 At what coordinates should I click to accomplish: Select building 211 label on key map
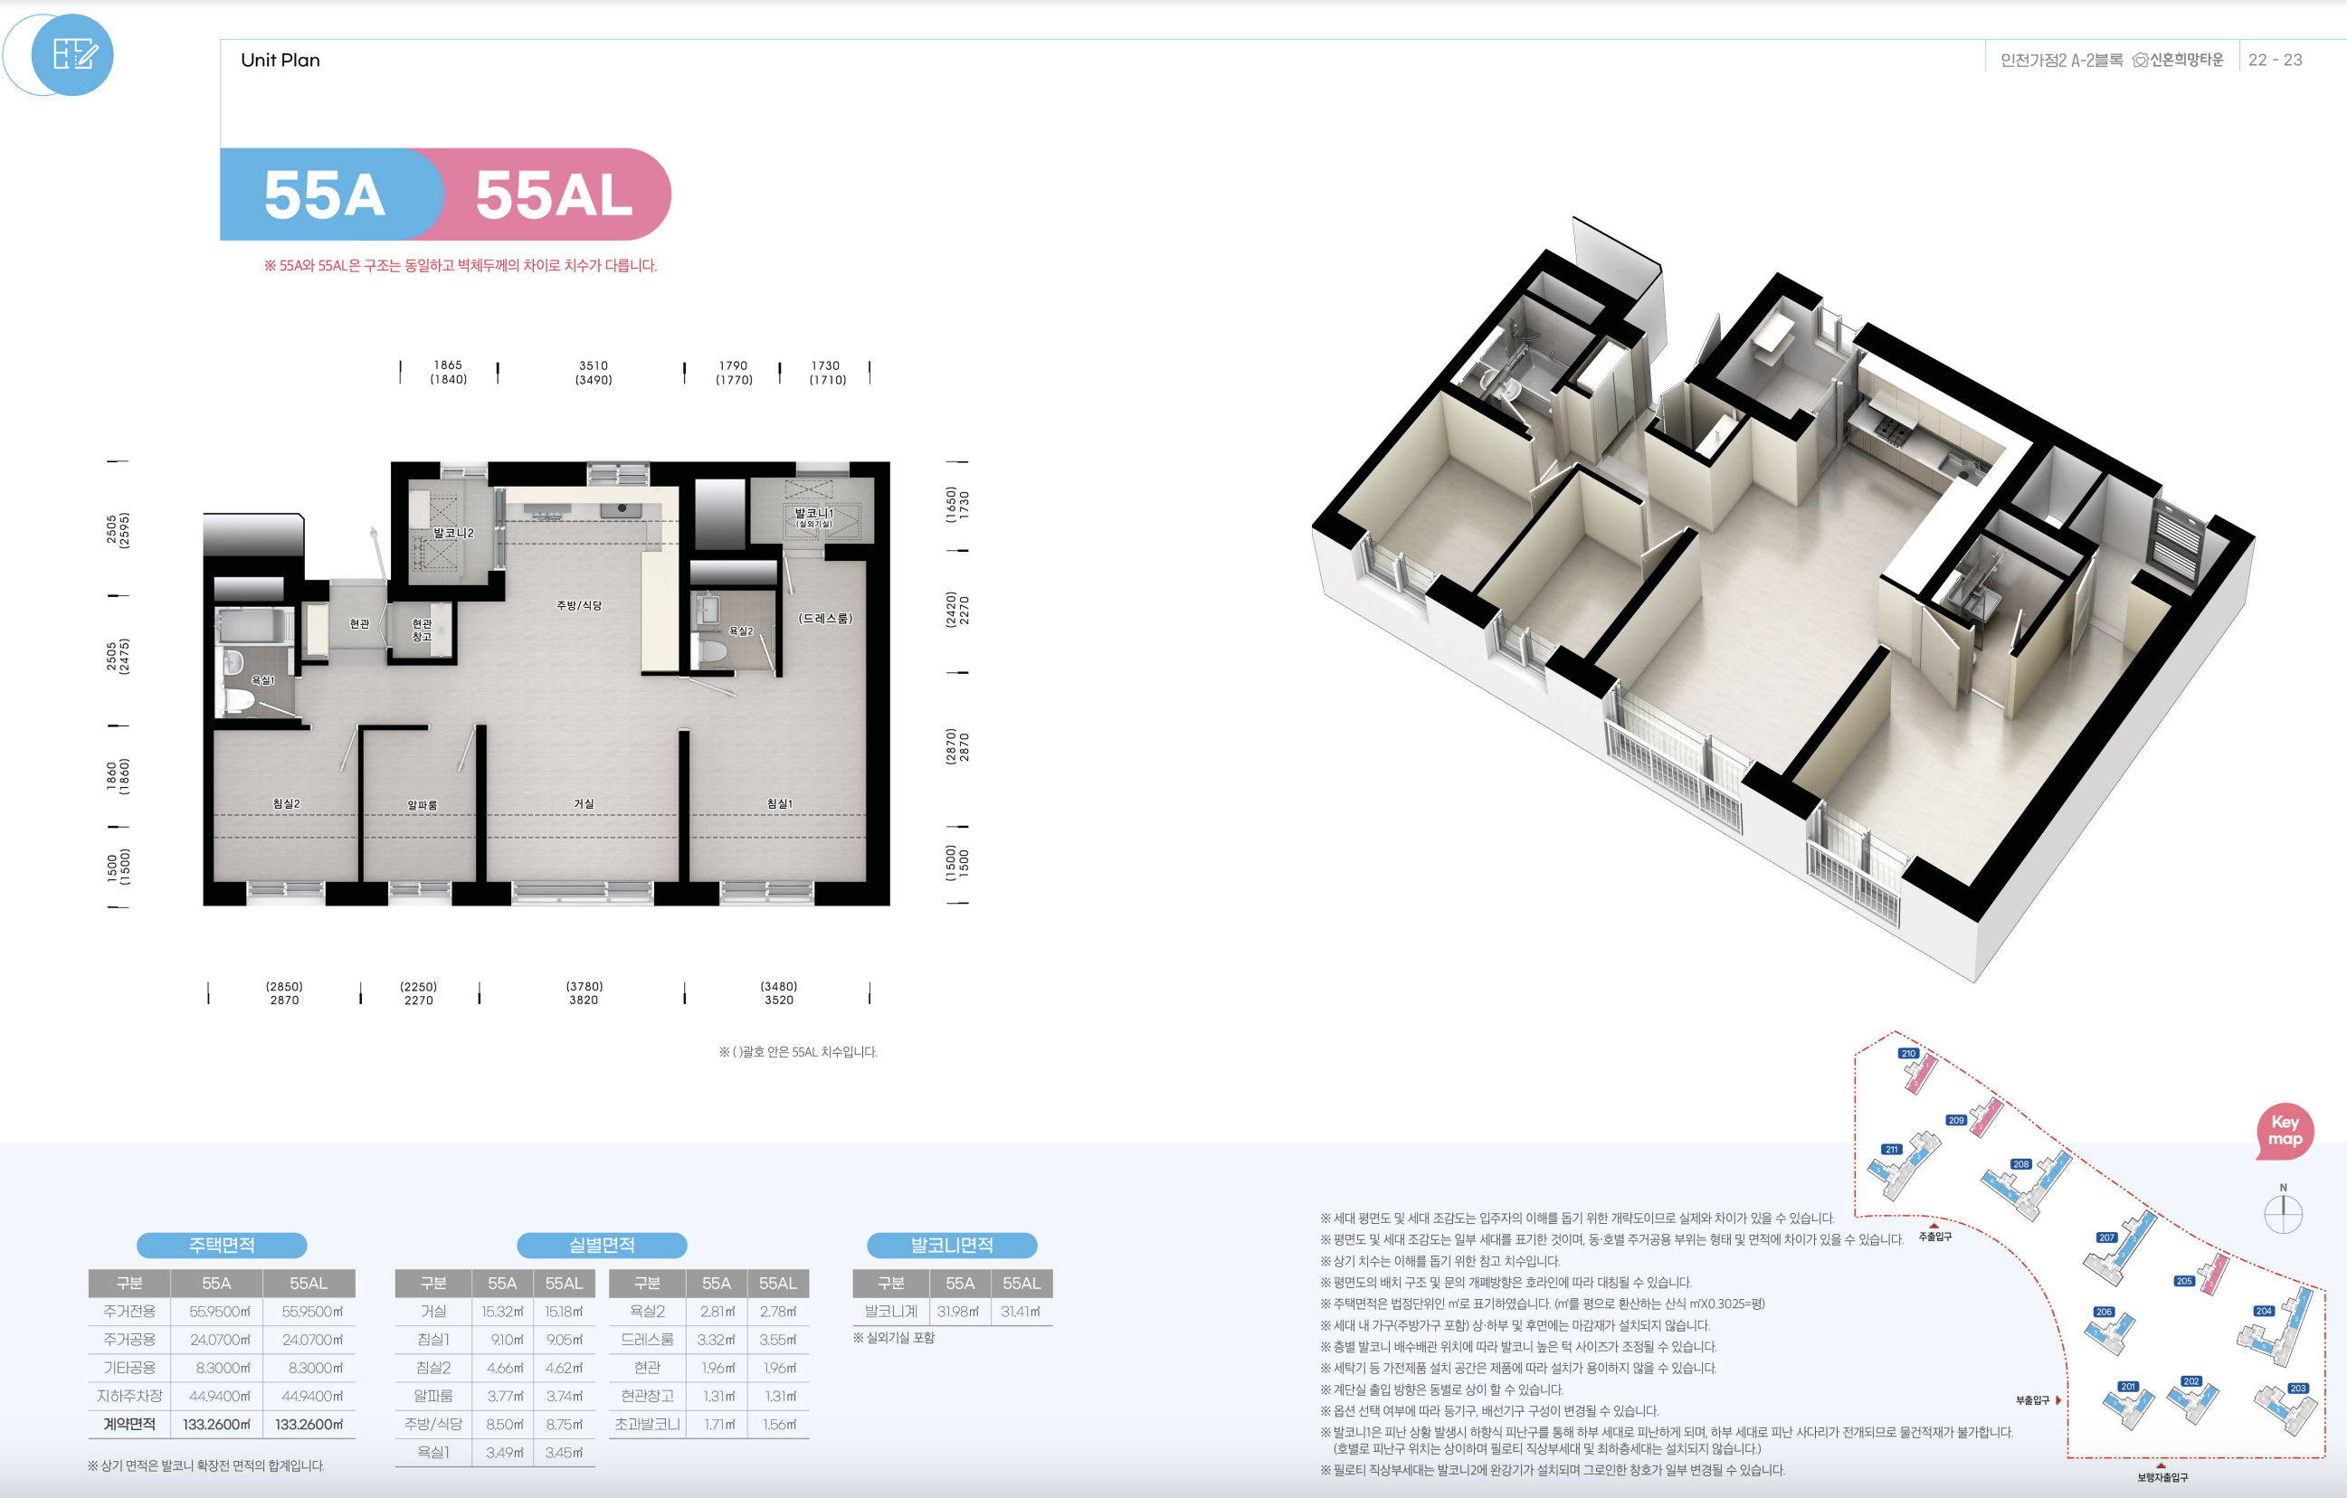pos(1892,1150)
